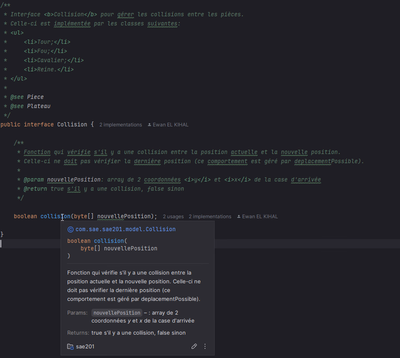Image resolution: width=400 pixels, height=358 pixels.
Task: Click Ewan EL KIHAL author hint on method
Action: click(260, 217)
